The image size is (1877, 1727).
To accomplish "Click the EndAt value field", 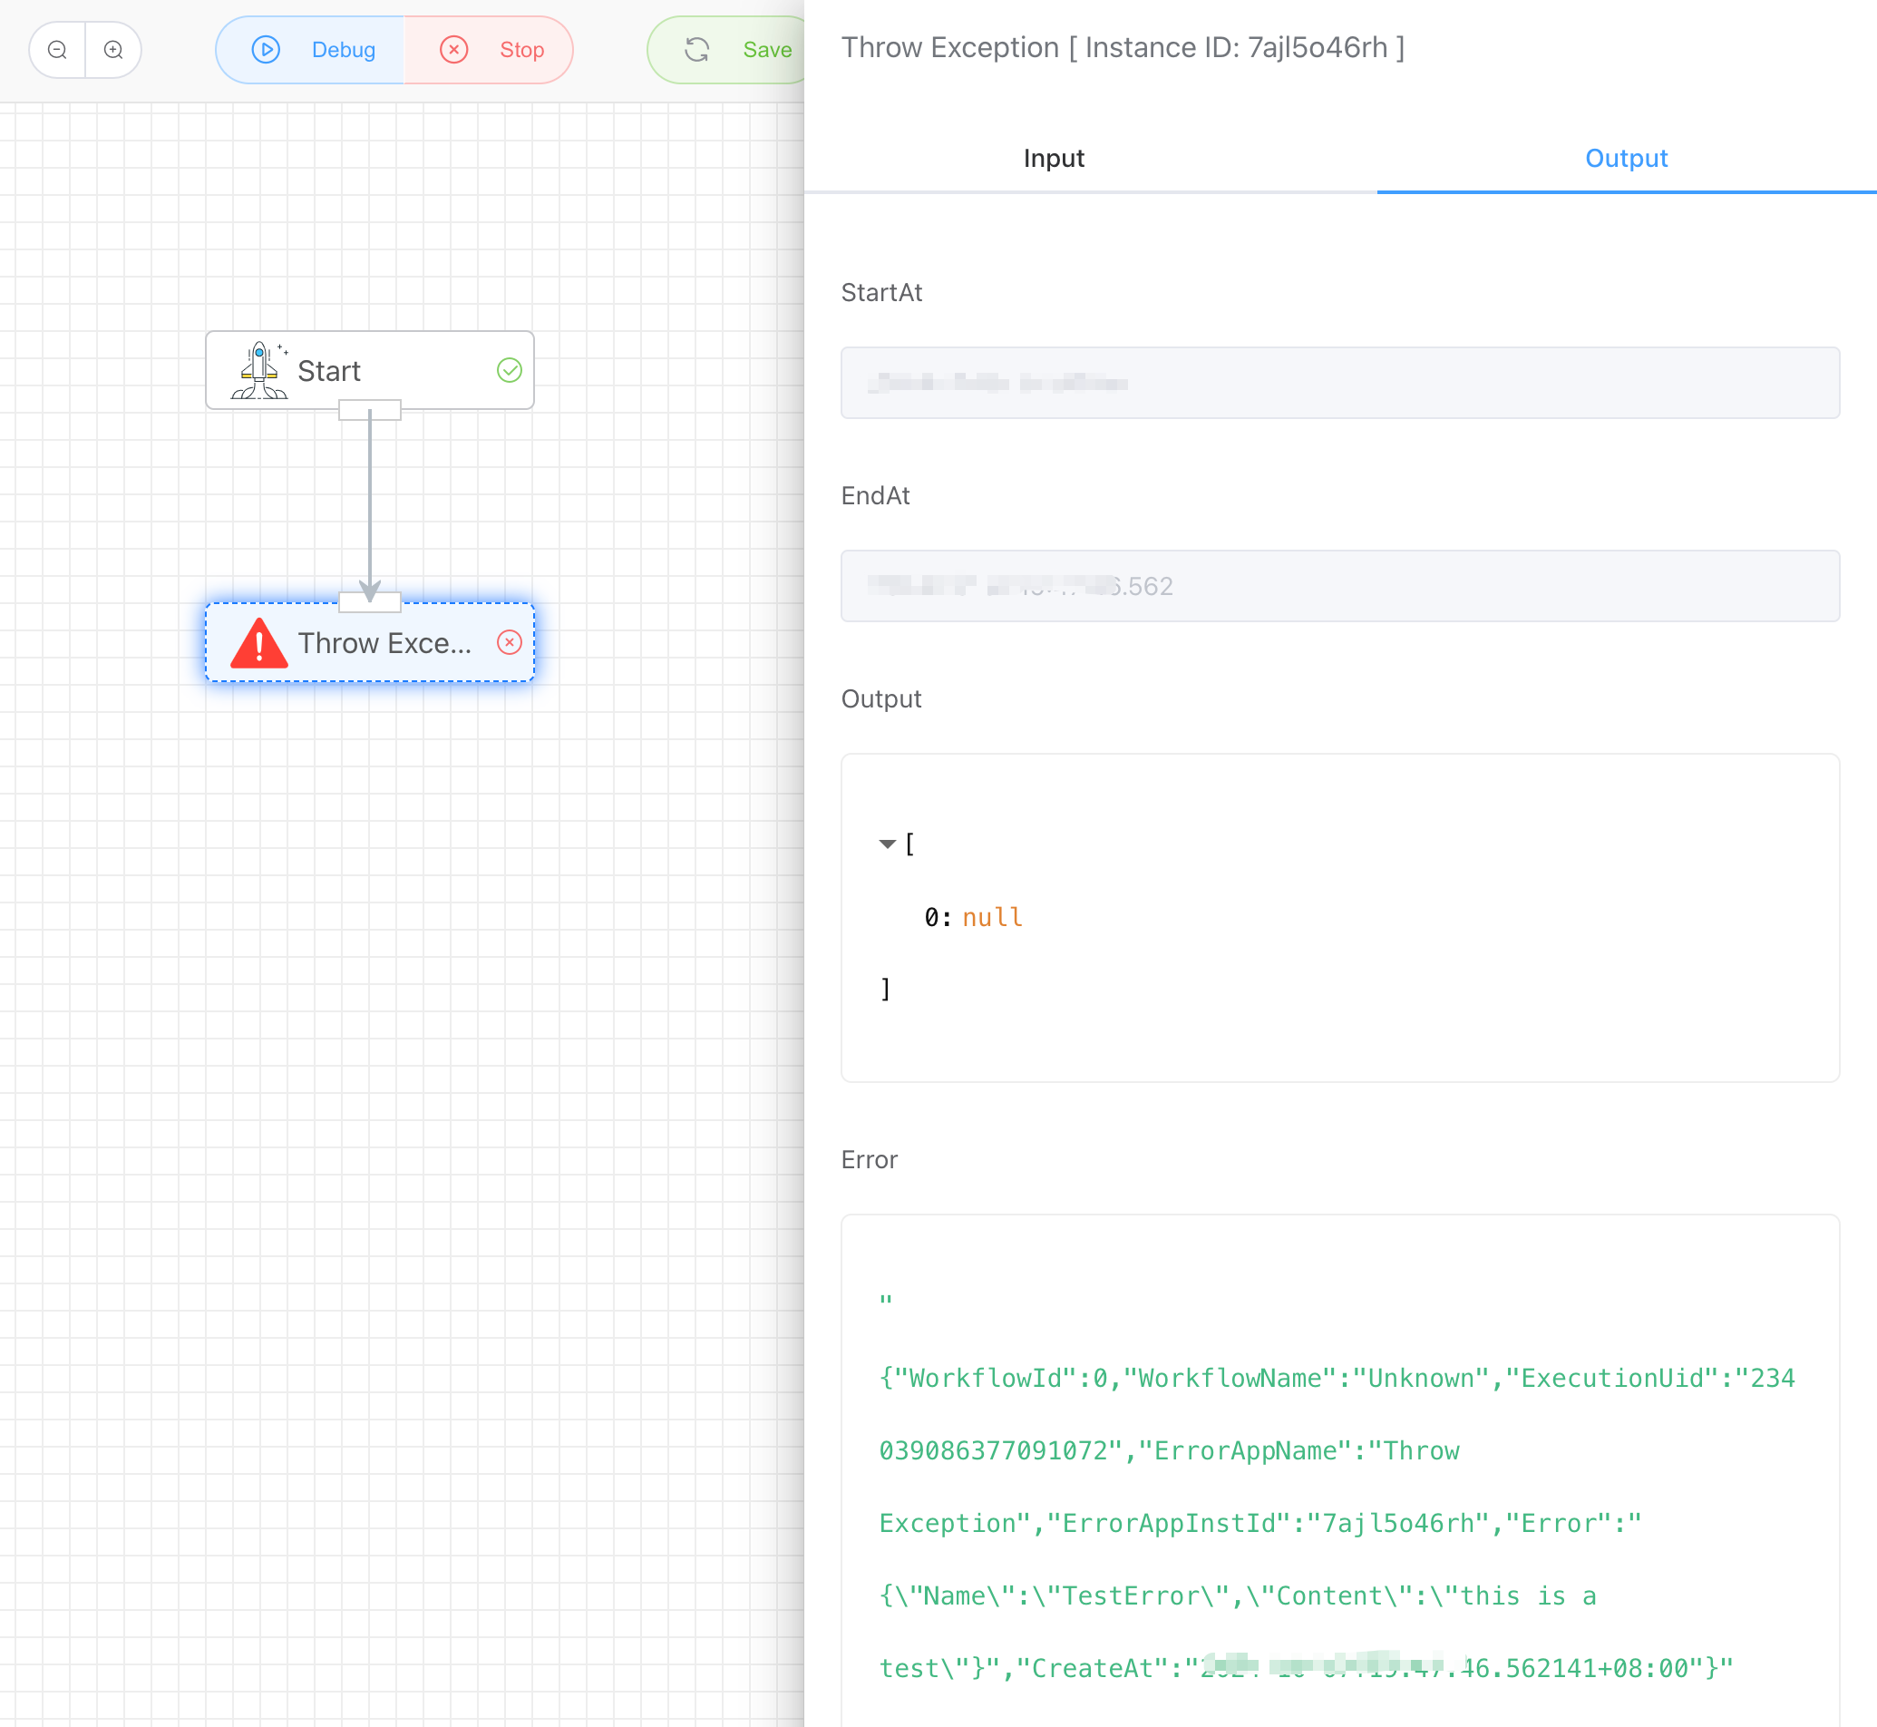I will pyautogui.click(x=1339, y=586).
